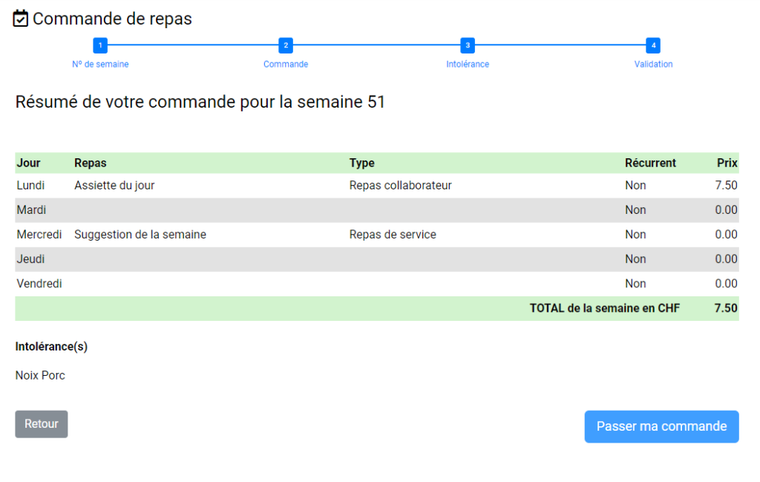Click the 'Jour' column header
This screenshot has width=760, height=482.
[29, 163]
